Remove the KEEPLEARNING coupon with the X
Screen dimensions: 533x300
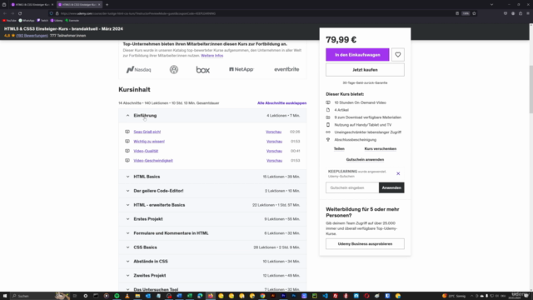click(x=398, y=174)
